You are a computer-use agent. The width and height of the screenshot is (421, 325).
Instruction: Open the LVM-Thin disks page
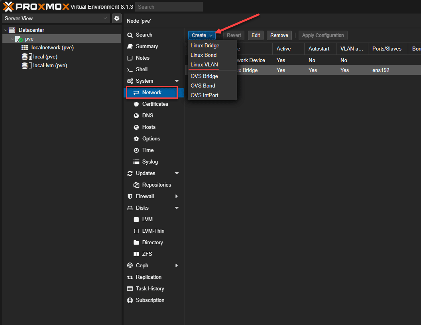tap(153, 231)
